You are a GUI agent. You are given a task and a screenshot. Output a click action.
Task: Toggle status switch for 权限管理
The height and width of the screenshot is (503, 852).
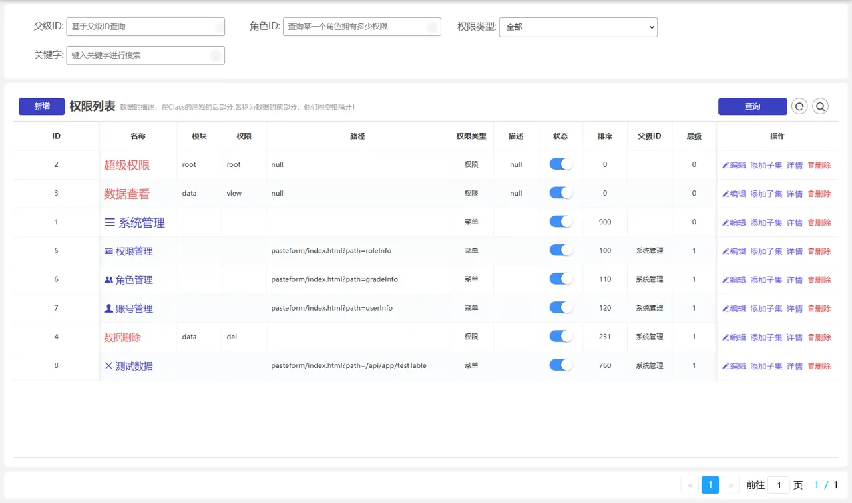click(561, 250)
